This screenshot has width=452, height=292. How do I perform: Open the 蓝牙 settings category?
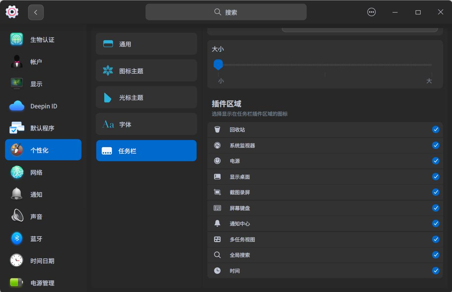(x=43, y=239)
